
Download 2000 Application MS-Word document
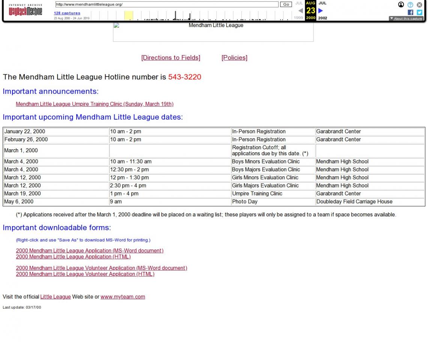pos(89,250)
